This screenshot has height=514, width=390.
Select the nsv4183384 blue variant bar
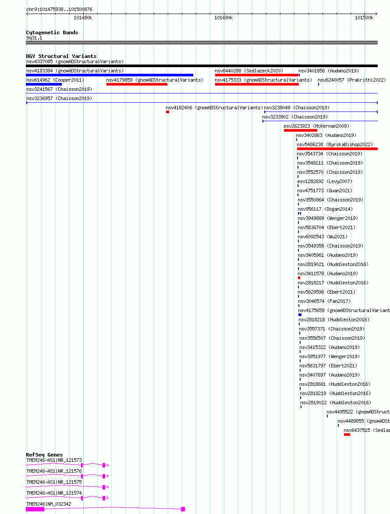tap(110, 75)
